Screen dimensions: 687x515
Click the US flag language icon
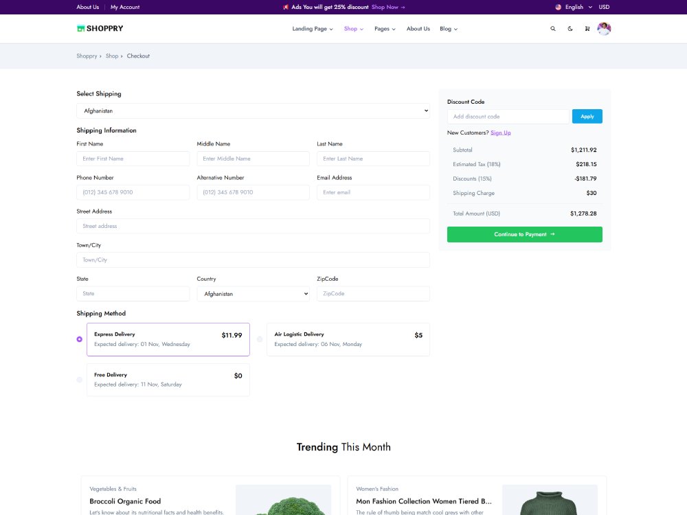pos(558,7)
